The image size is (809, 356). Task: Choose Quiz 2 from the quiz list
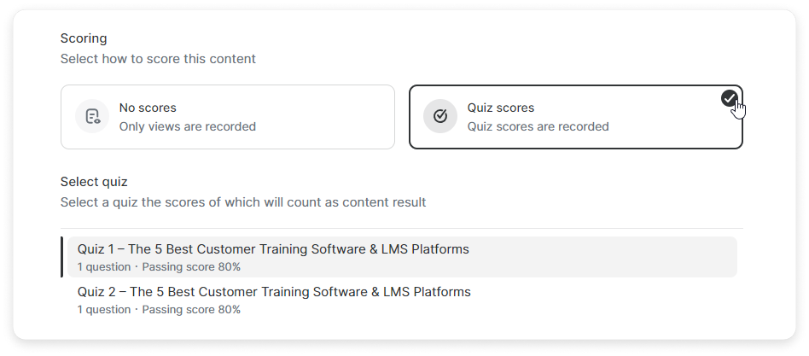[x=401, y=300]
